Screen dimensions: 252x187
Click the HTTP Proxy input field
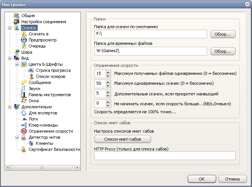point(165,155)
